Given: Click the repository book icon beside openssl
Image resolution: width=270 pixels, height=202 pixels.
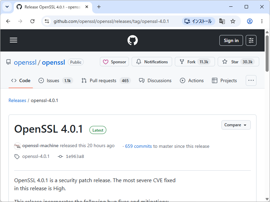Looking at the screenshot, I should 8,62.
